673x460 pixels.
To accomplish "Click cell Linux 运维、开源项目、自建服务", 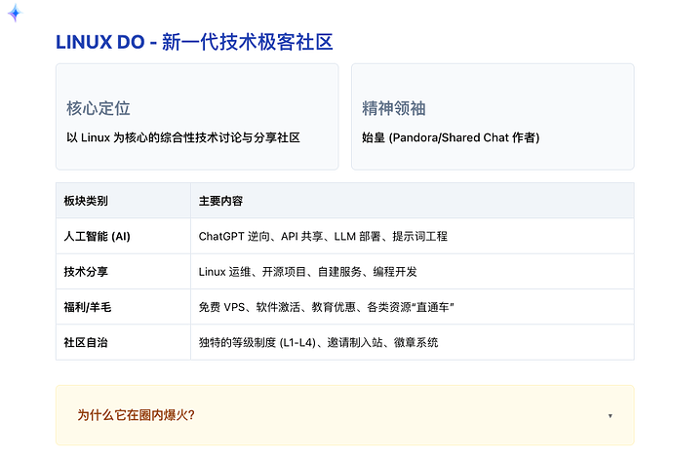I will click(x=413, y=271).
